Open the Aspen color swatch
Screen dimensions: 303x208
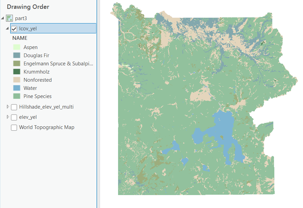(17, 47)
